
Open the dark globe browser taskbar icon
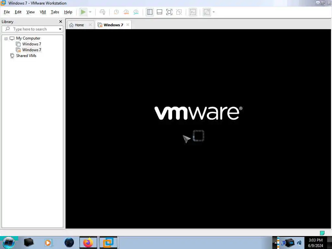pyautogui.click(x=69, y=243)
